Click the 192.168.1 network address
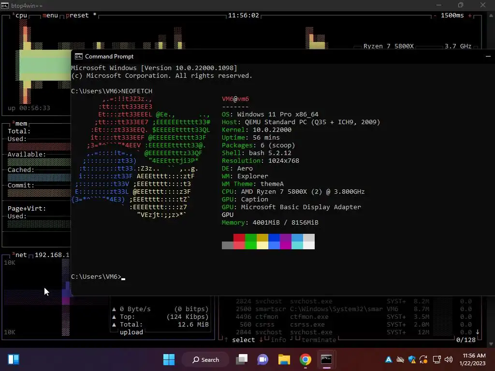The image size is (495, 371). (52, 255)
